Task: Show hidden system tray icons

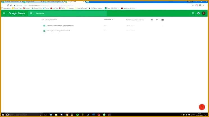Action: pyautogui.click(x=181, y=115)
